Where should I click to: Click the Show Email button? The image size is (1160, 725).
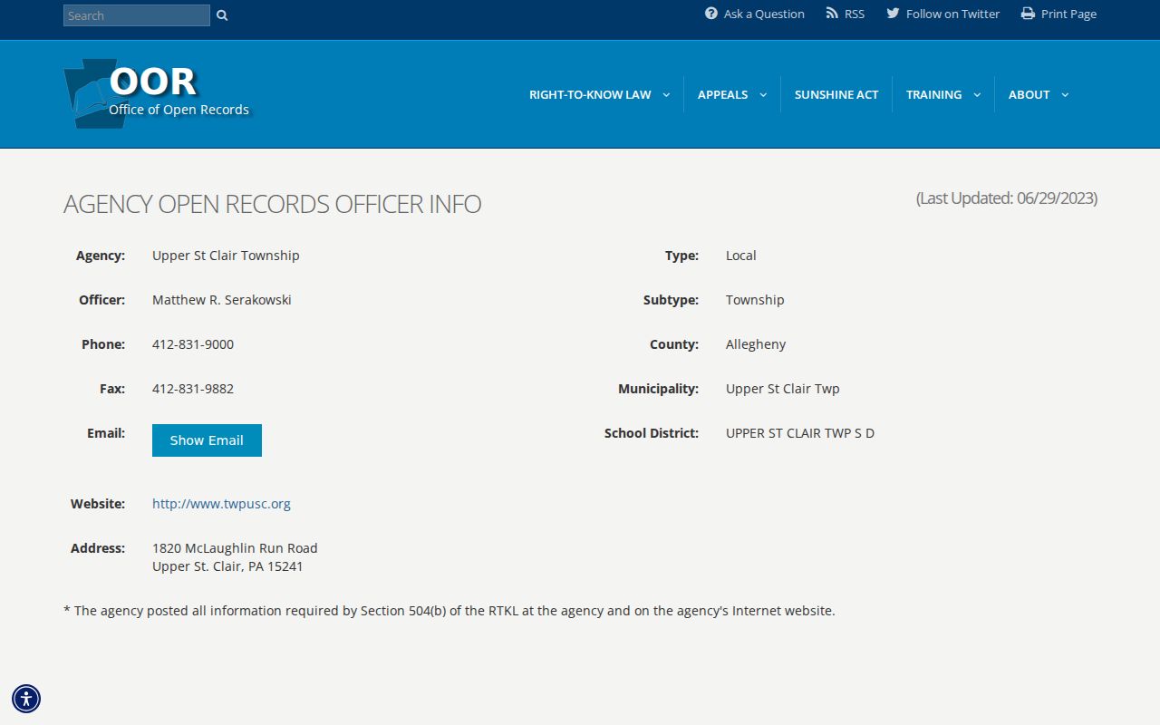pyautogui.click(x=207, y=440)
